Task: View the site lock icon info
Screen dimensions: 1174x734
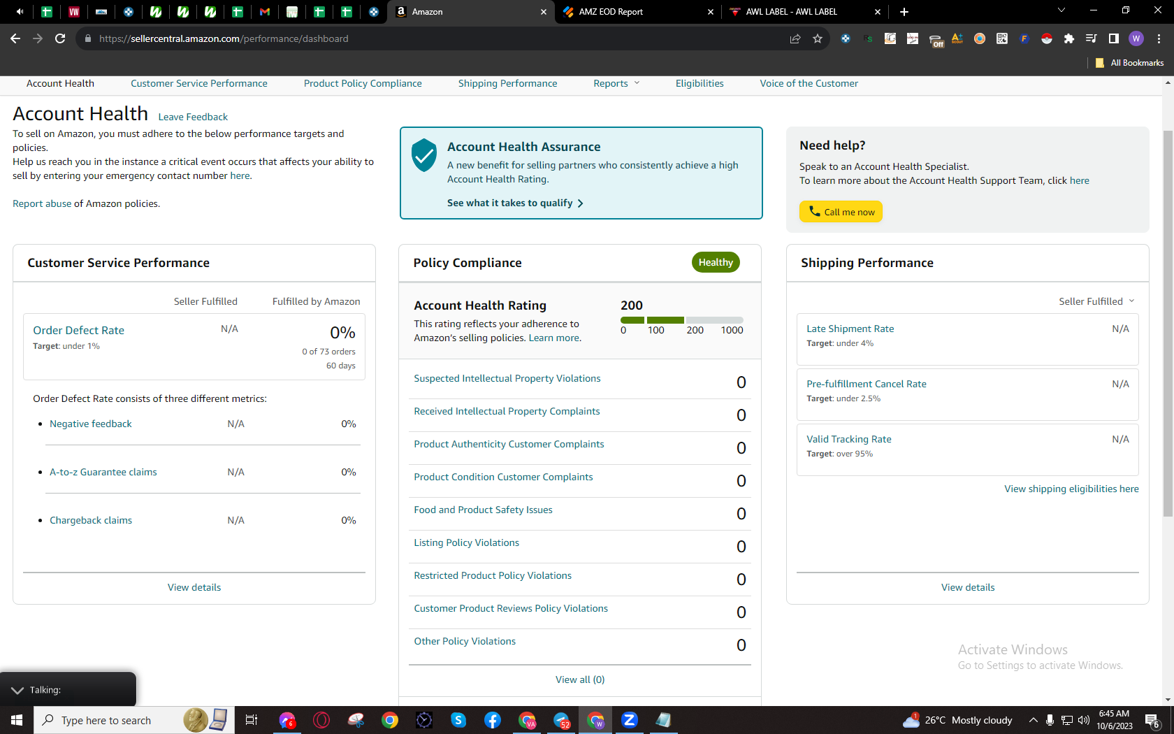Action: coord(88,38)
